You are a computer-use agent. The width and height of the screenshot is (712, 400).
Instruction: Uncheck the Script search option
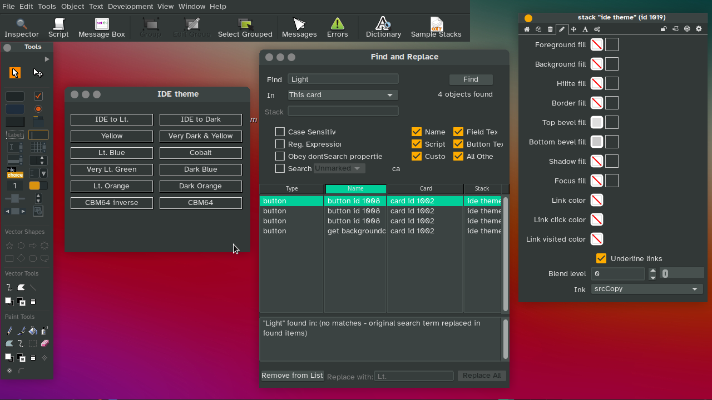pos(416,144)
